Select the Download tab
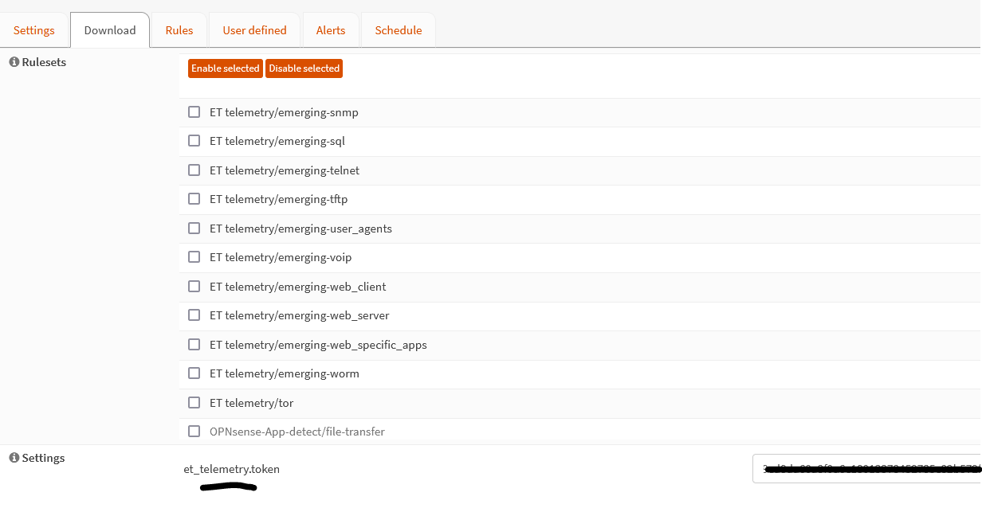The height and width of the screenshot is (508, 982). coord(110,30)
